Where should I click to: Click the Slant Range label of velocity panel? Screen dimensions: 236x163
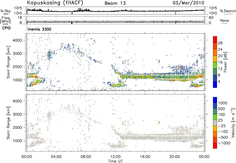click(8, 123)
